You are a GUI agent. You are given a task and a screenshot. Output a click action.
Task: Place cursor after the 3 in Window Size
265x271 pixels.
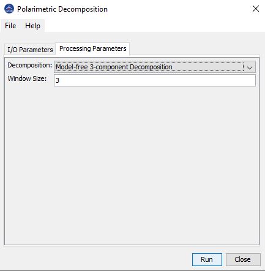pyautogui.click(x=59, y=80)
